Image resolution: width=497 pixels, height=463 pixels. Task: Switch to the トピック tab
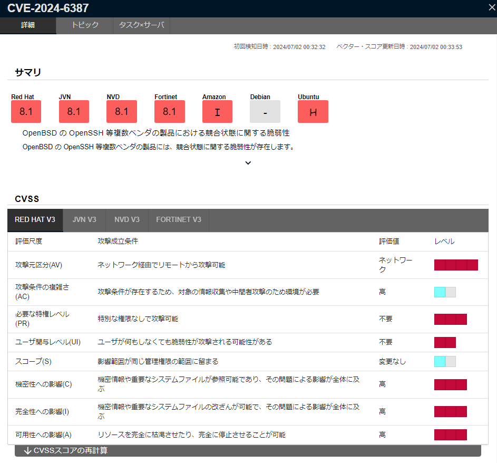85,25
